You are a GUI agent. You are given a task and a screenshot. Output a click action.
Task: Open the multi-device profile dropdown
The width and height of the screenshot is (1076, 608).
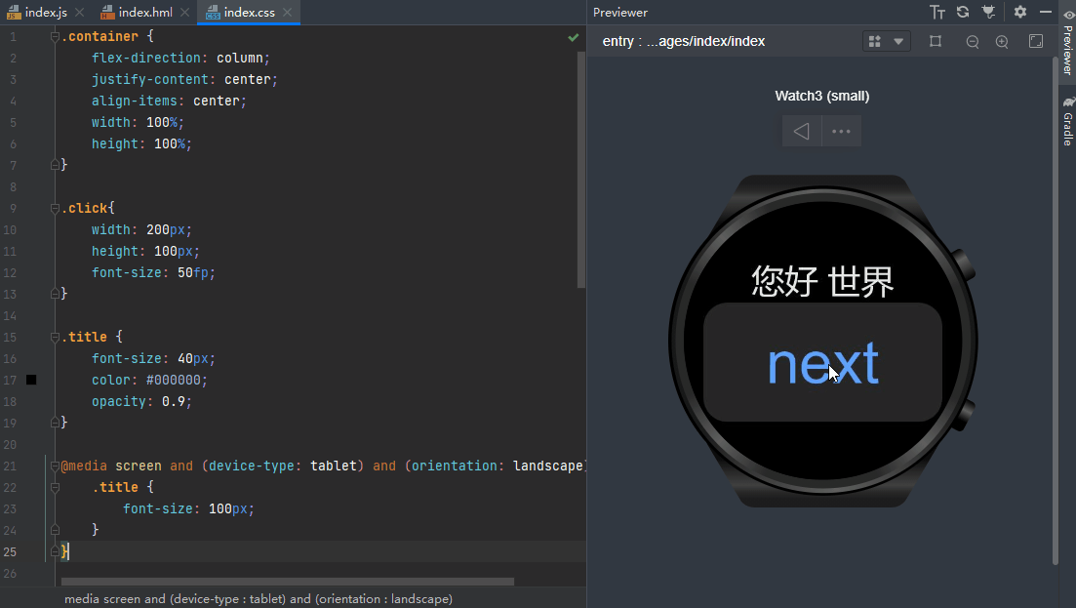(887, 41)
